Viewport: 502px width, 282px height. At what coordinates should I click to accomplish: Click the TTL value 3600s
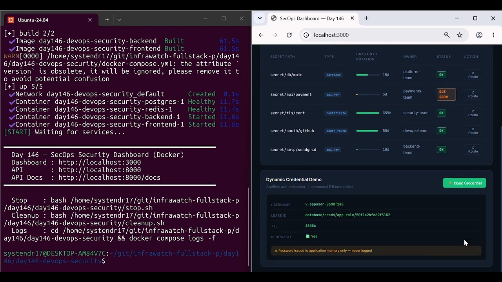310,226
